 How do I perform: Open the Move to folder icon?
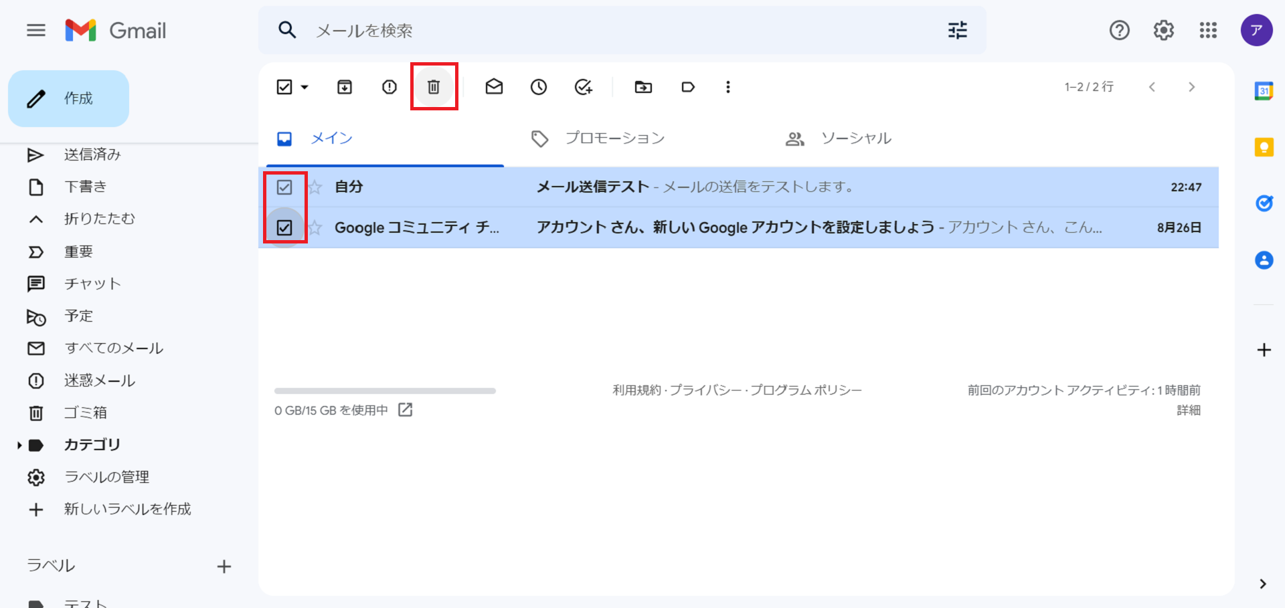[x=643, y=87]
